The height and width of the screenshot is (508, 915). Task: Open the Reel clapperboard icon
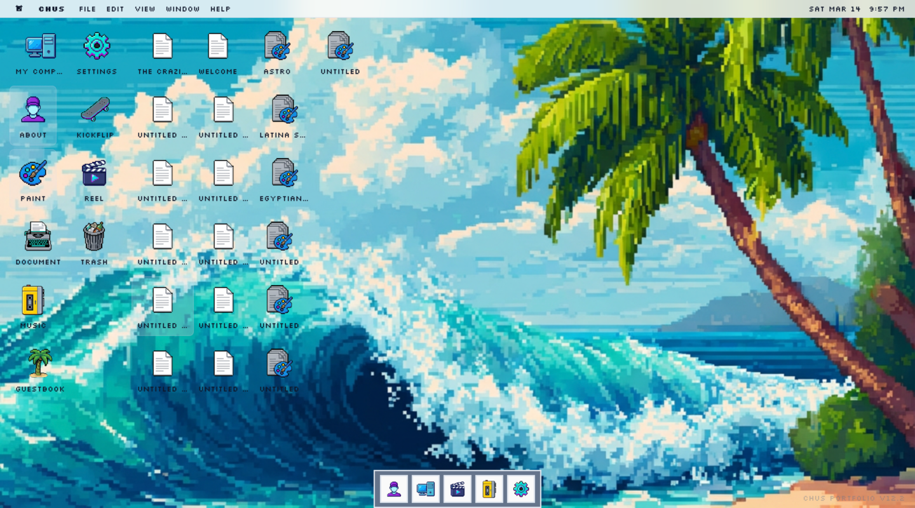pos(94,174)
